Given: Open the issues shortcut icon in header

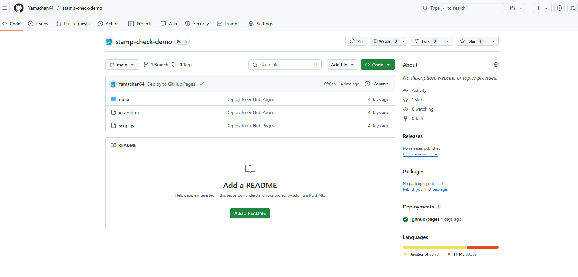Looking at the screenshot, I should [x=560, y=8].
